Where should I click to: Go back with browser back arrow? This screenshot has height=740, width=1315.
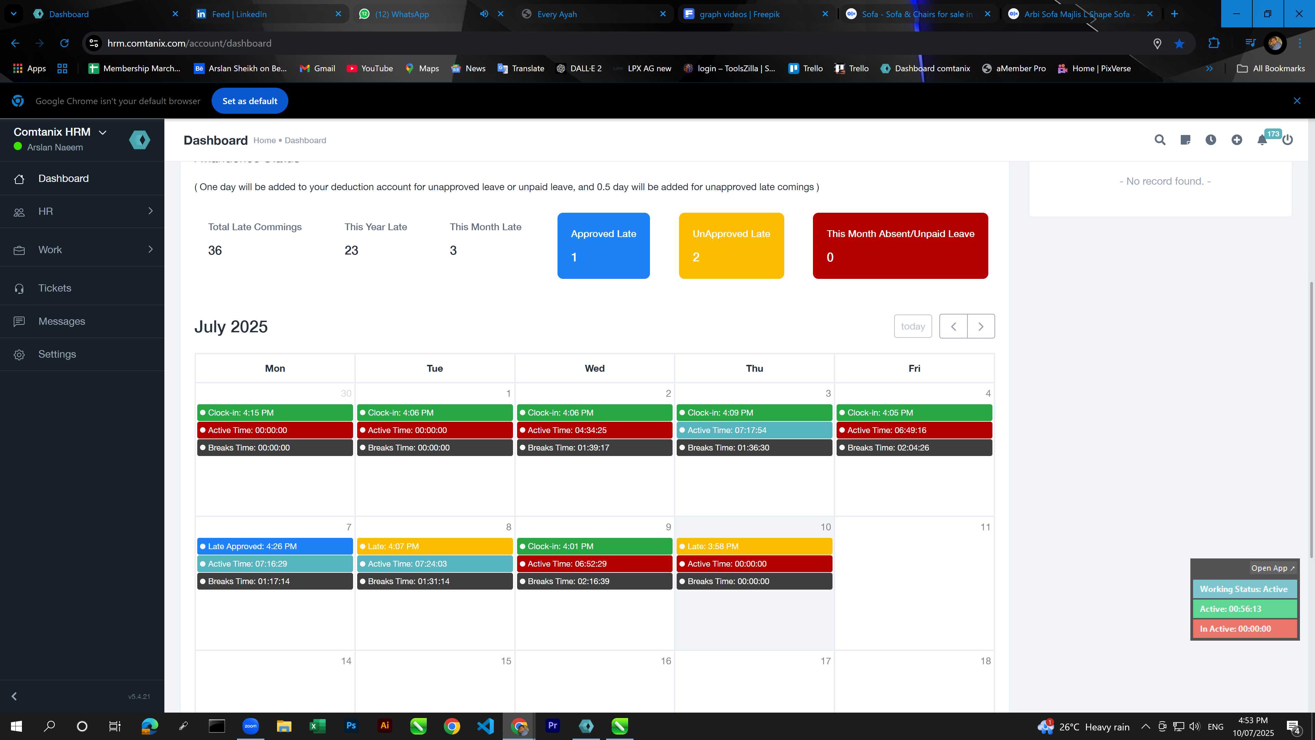click(15, 44)
